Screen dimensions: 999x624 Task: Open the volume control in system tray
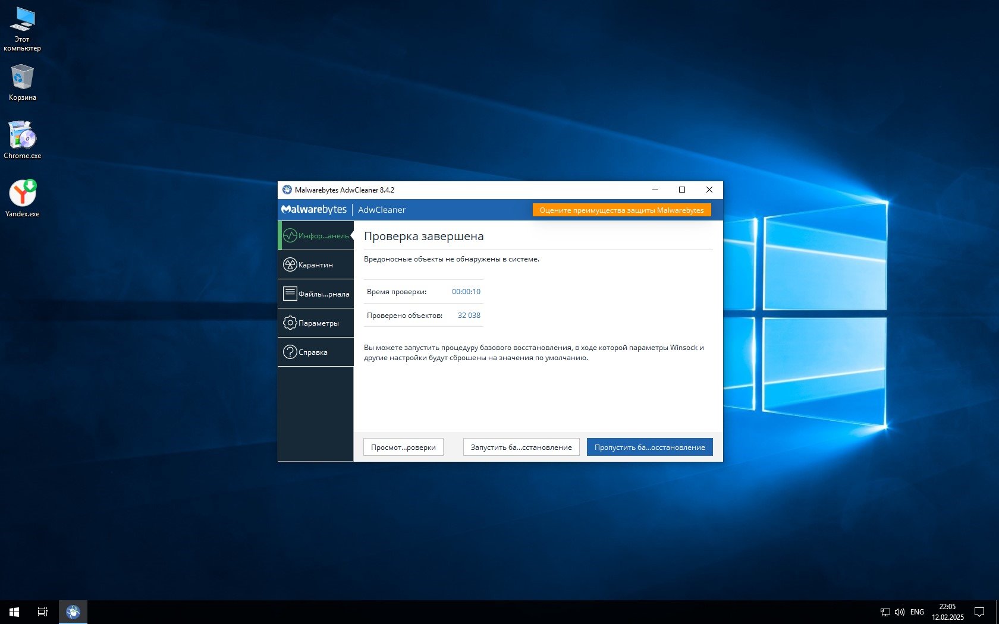point(899,612)
